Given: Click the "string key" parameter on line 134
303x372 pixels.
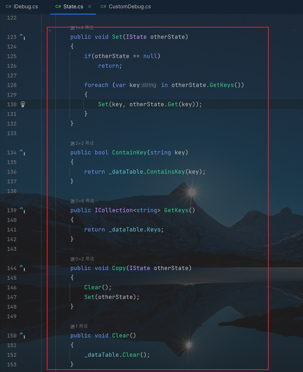Looking at the screenshot, I should point(167,152).
